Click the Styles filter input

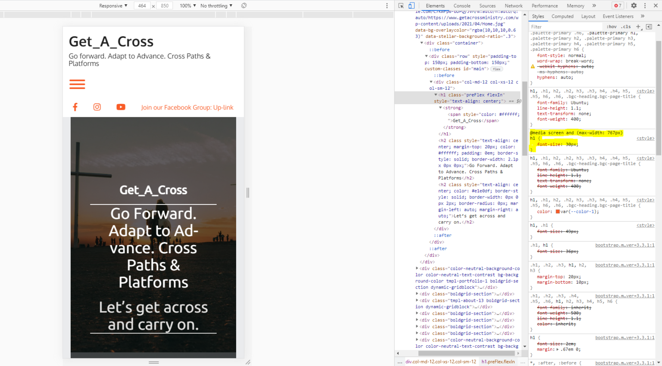click(x=566, y=27)
